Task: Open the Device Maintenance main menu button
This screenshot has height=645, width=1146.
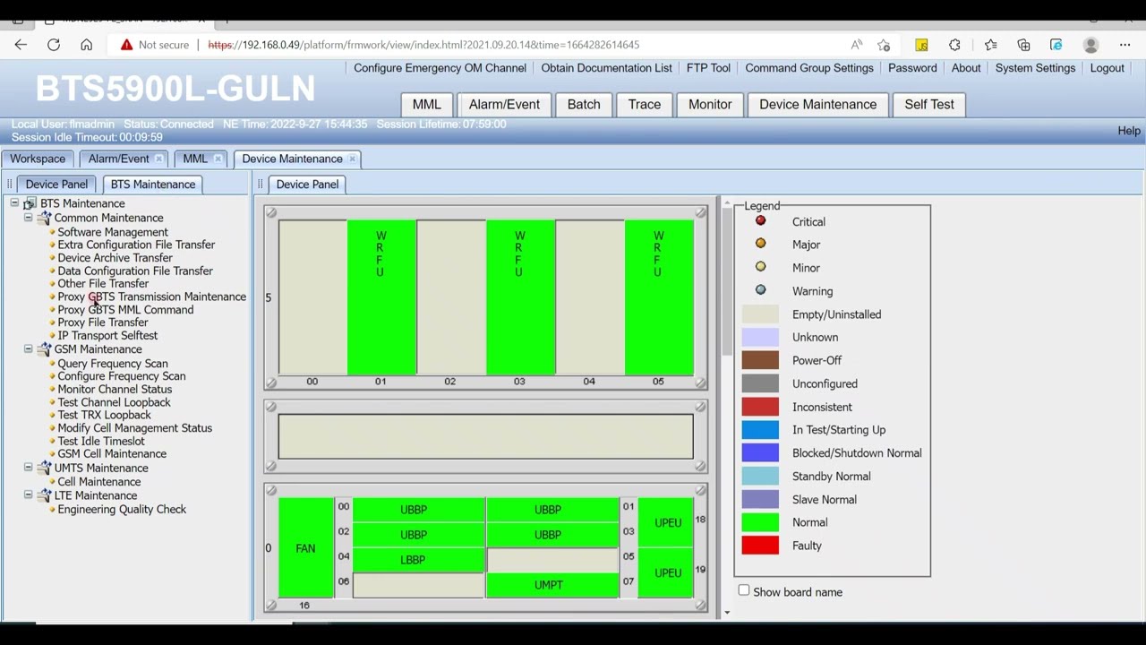Action: tap(818, 105)
